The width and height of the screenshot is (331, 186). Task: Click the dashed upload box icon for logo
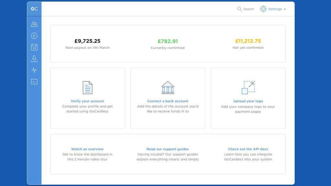click(x=248, y=87)
